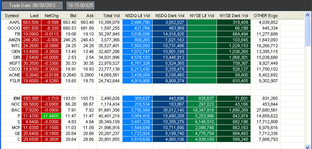Select the AMZN symbol cell

pyautogui.click(x=11, y=40)
